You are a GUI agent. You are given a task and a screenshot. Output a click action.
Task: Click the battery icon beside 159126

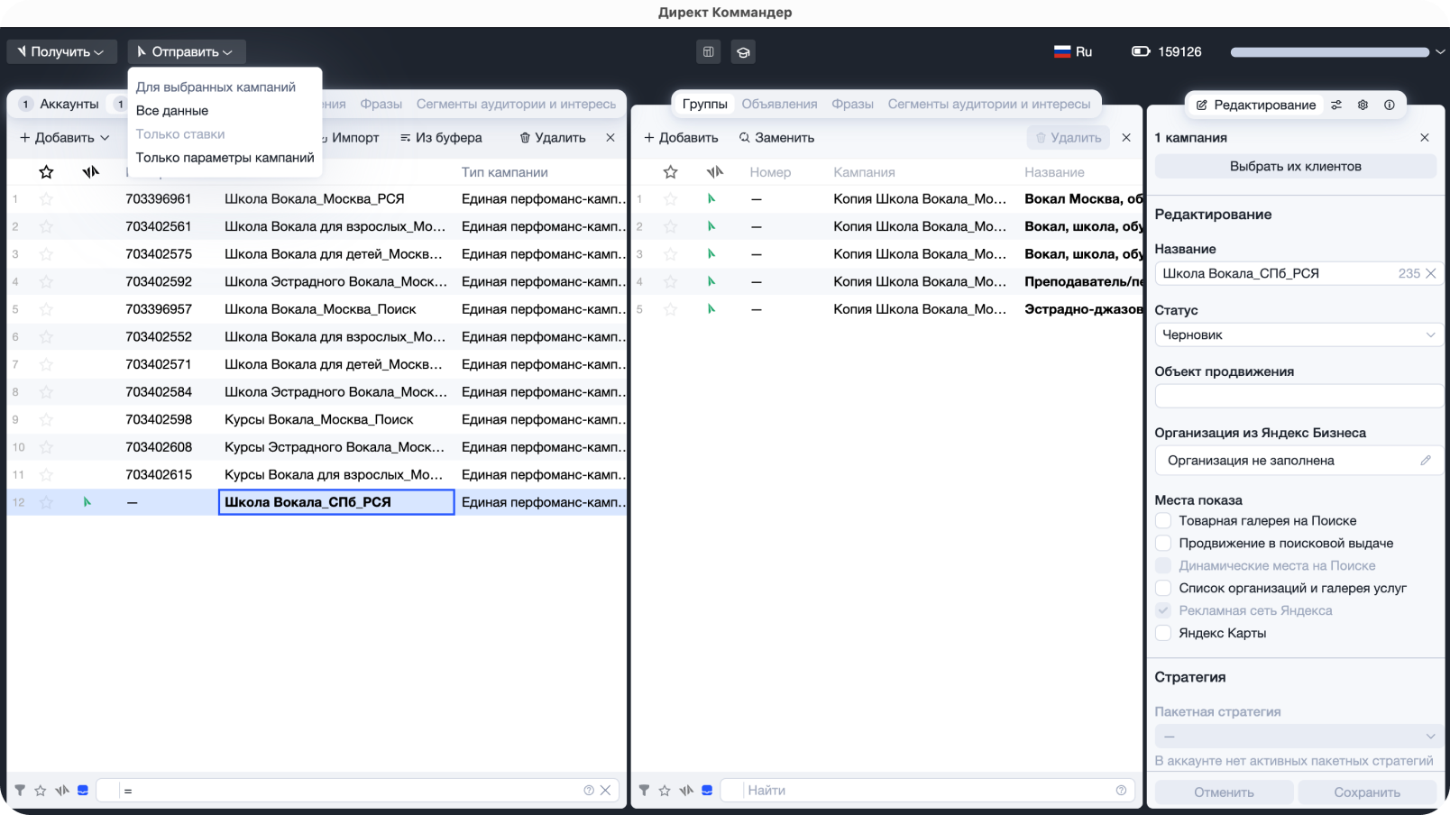click(1141, 51)
